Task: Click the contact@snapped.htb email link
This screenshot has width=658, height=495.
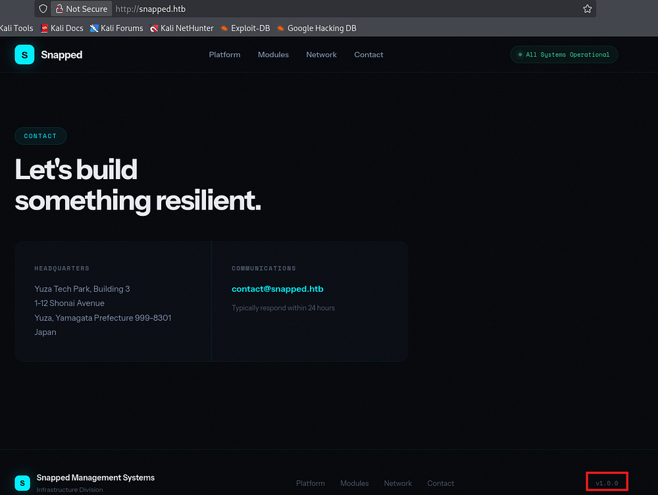Action: (x=277, y=289)
